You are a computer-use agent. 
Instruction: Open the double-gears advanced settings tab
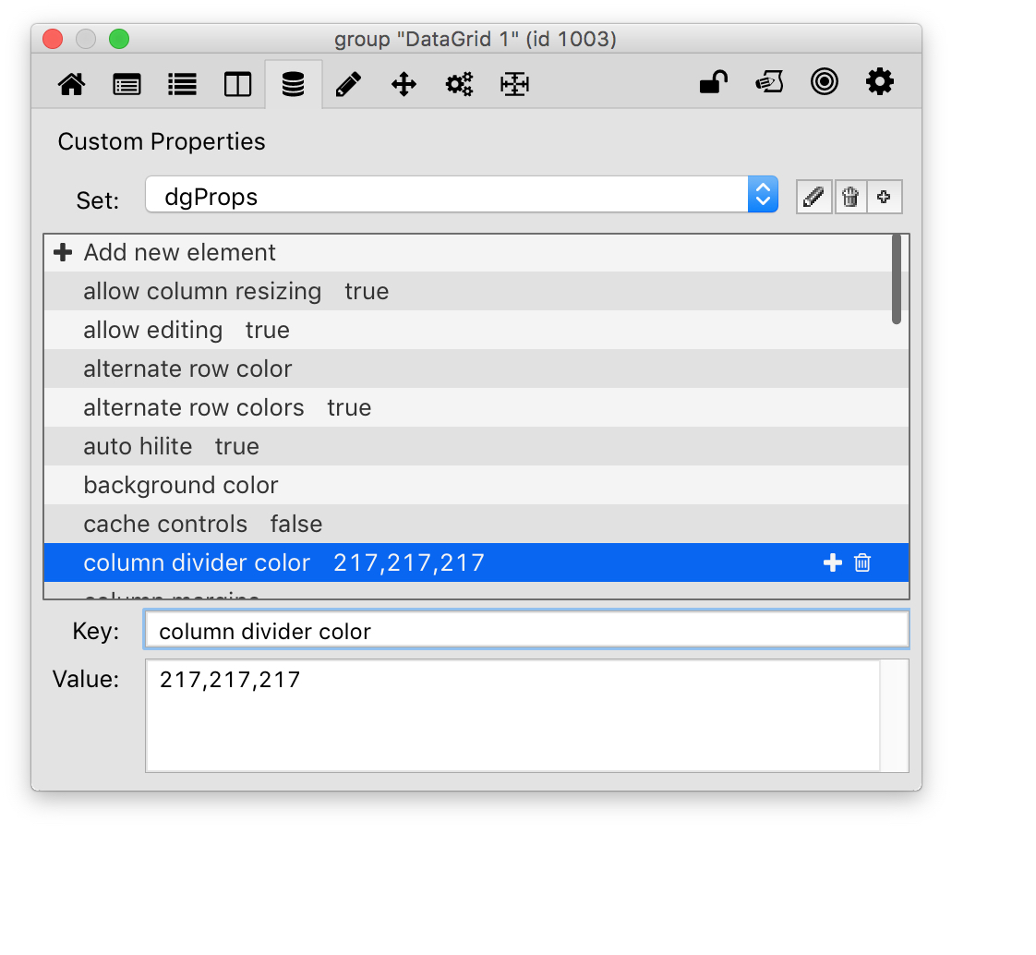click(459, 85)
